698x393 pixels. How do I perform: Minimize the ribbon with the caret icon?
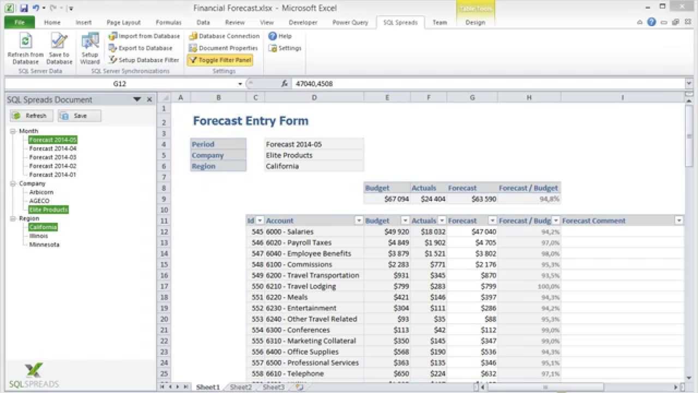(640, 22)
